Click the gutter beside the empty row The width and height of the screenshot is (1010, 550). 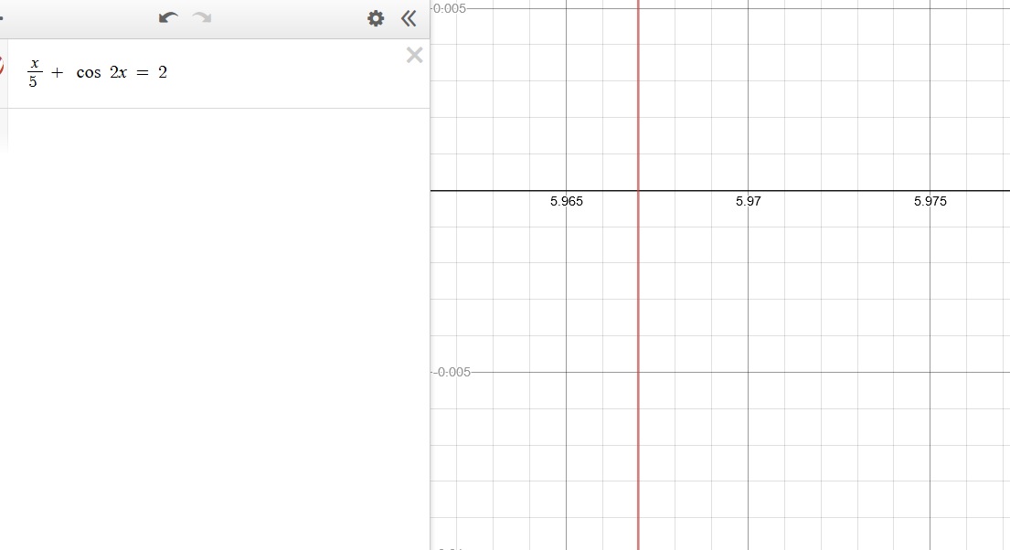coord(4,130)
